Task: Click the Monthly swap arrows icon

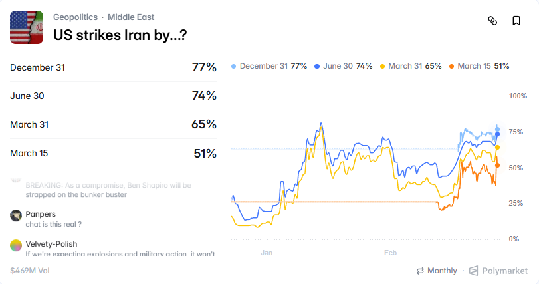Action: point(420,271)
